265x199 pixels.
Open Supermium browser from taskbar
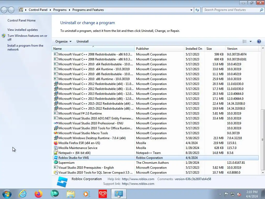[55, 194]
